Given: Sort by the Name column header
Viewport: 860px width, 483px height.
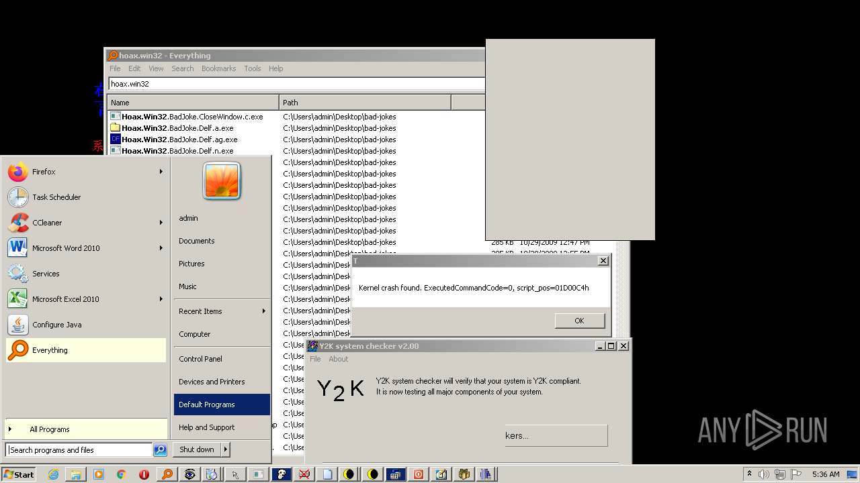Looking at the screenshot, I should pos(193,103).
